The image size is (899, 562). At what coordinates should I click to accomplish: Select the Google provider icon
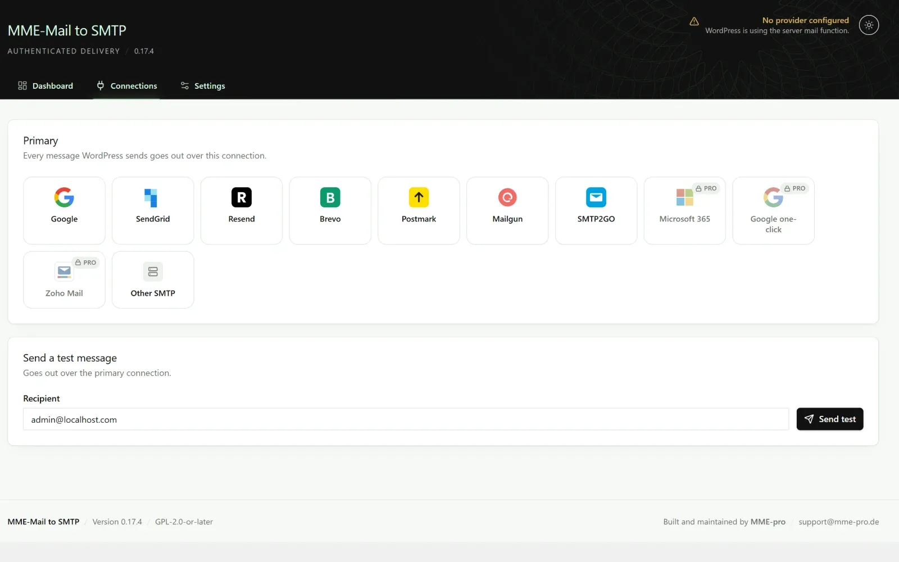tap(64, 197)
